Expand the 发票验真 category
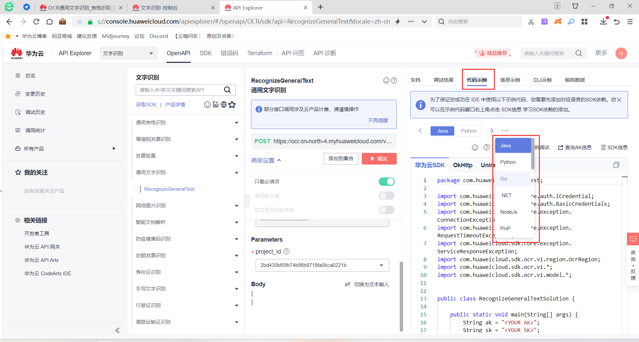639x342 pixels. (x=237, y=156)
